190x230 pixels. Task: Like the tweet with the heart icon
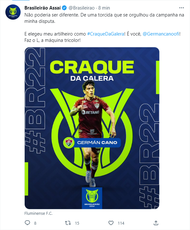pos(111,223)
